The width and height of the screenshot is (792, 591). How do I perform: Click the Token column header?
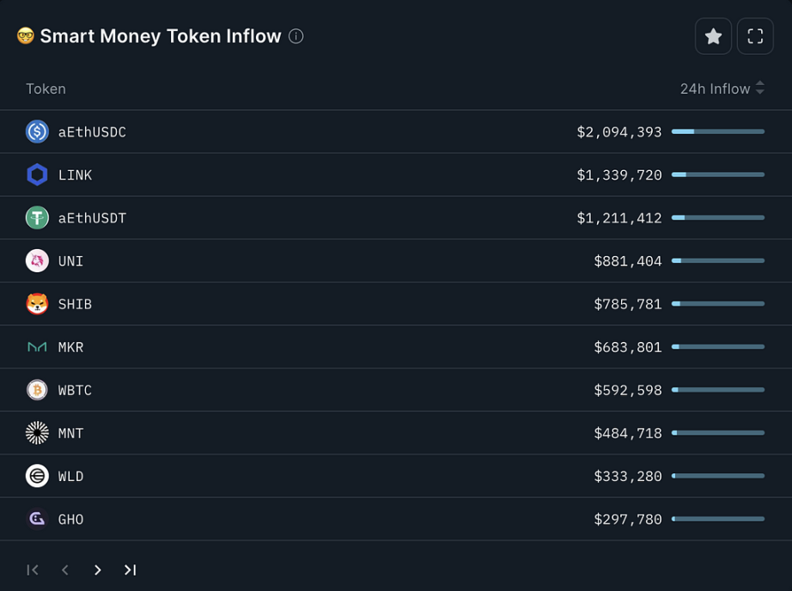pyautogui.click(x=46, y=88)
